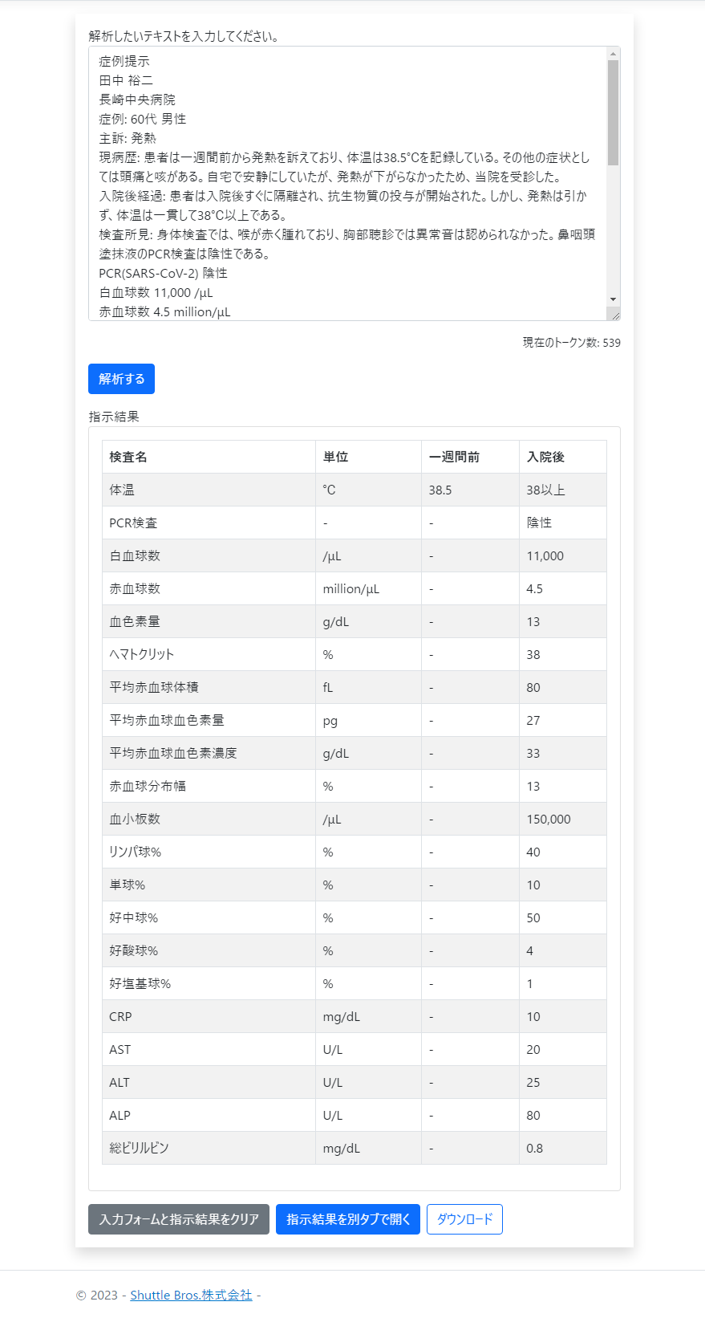Image resolution: width=705 pixels, height=1318 pixels.
Task: Click the 好塩基球% row label
Action: point(209,983)
